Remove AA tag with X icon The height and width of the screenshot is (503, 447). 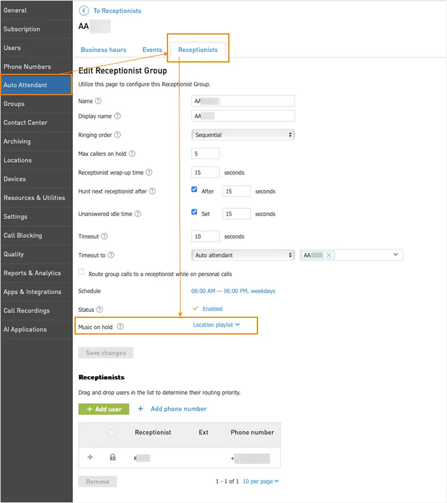point(328,255)
